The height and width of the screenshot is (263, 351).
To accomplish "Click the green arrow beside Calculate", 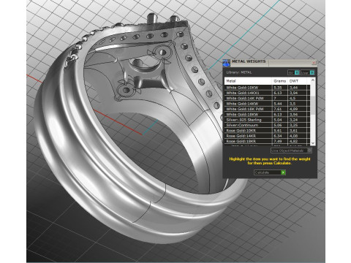I will coord(283,172).
